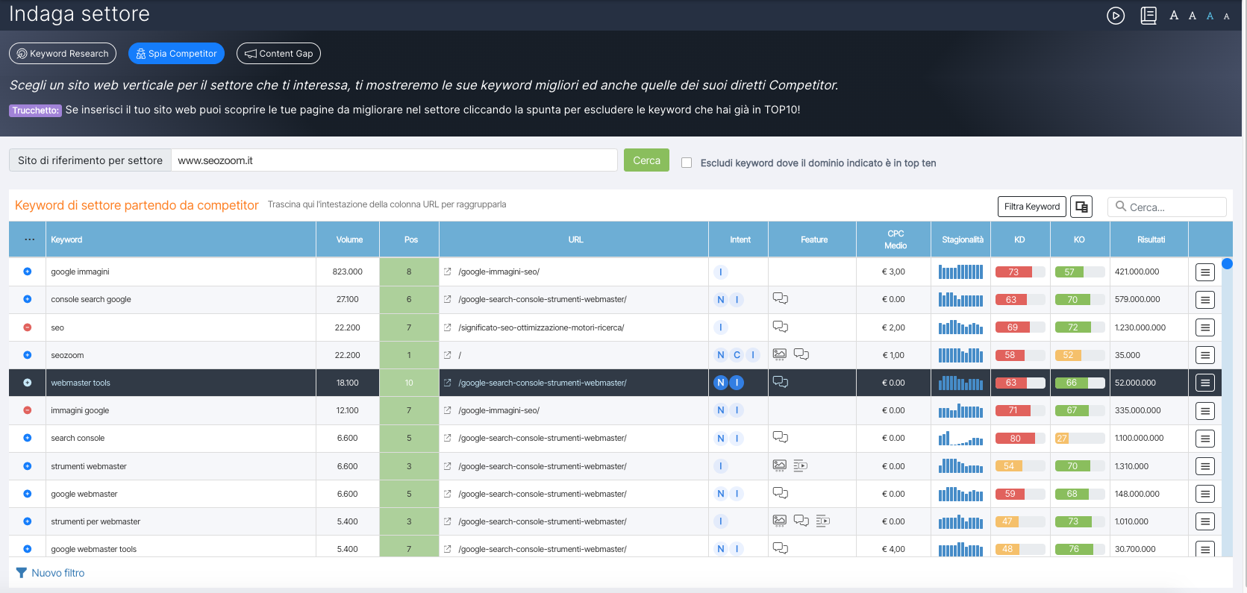The width and height of the screenshot is (1247, 593).
Task: Click the volume value 823.000
Action: tap(348, 272)
